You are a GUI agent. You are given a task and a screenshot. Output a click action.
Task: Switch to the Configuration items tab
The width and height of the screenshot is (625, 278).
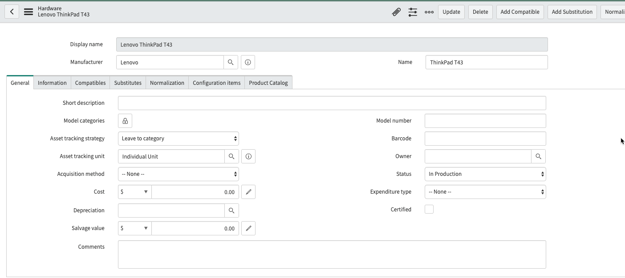[x=216, y=83]
